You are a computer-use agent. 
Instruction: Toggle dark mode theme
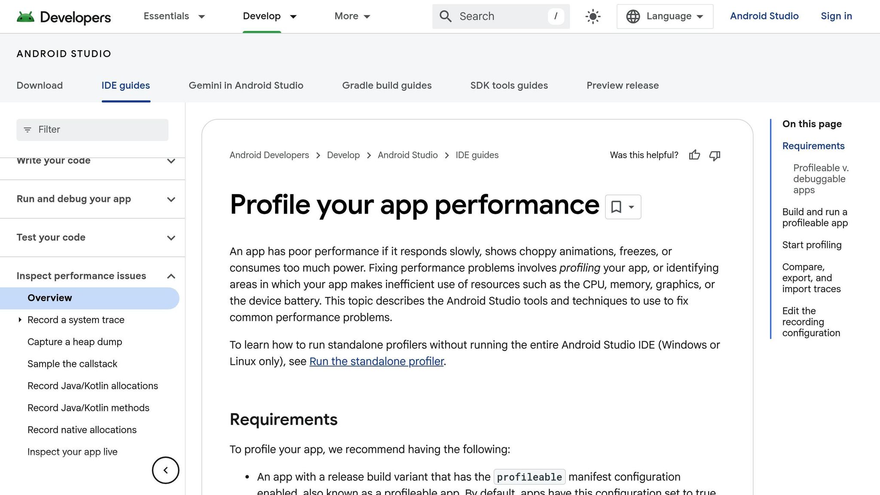[592, 16]
